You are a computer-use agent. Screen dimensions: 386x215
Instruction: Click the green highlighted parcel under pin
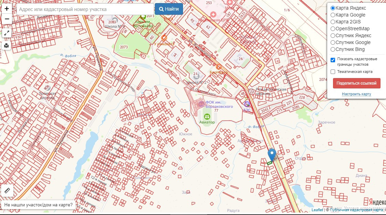(x=270, y=163)
